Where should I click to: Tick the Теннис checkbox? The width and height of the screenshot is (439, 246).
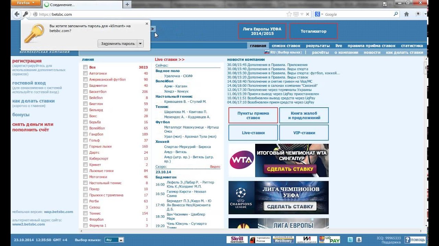[85, 213]
